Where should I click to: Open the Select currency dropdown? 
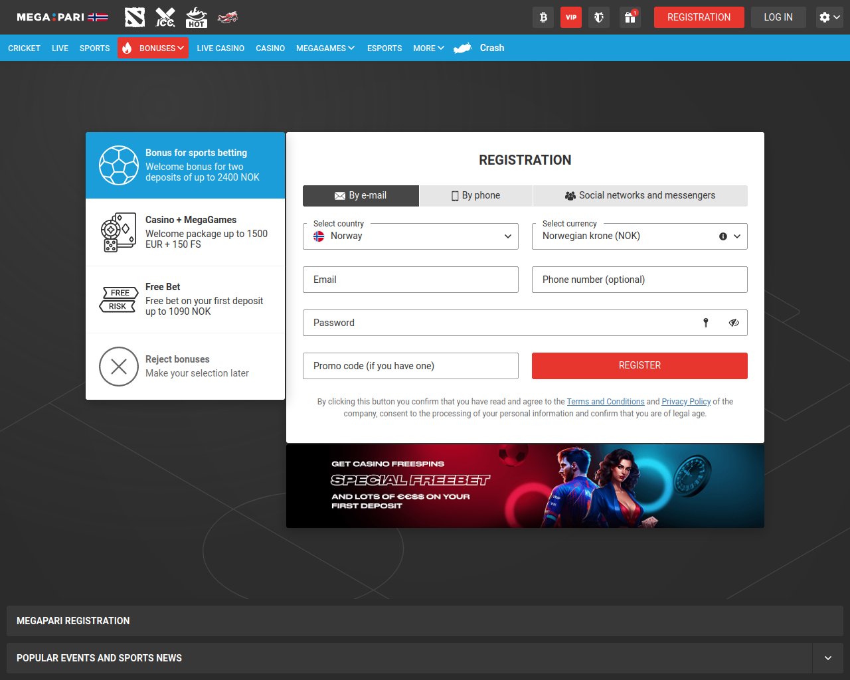coord(639,236)
